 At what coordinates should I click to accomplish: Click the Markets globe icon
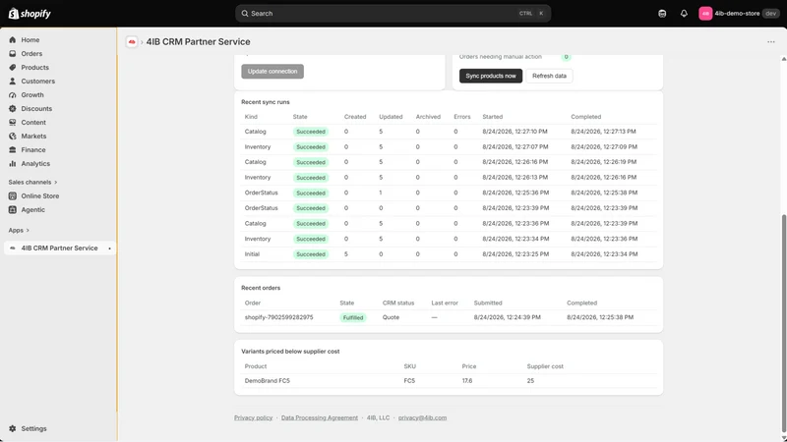(13, 137)
